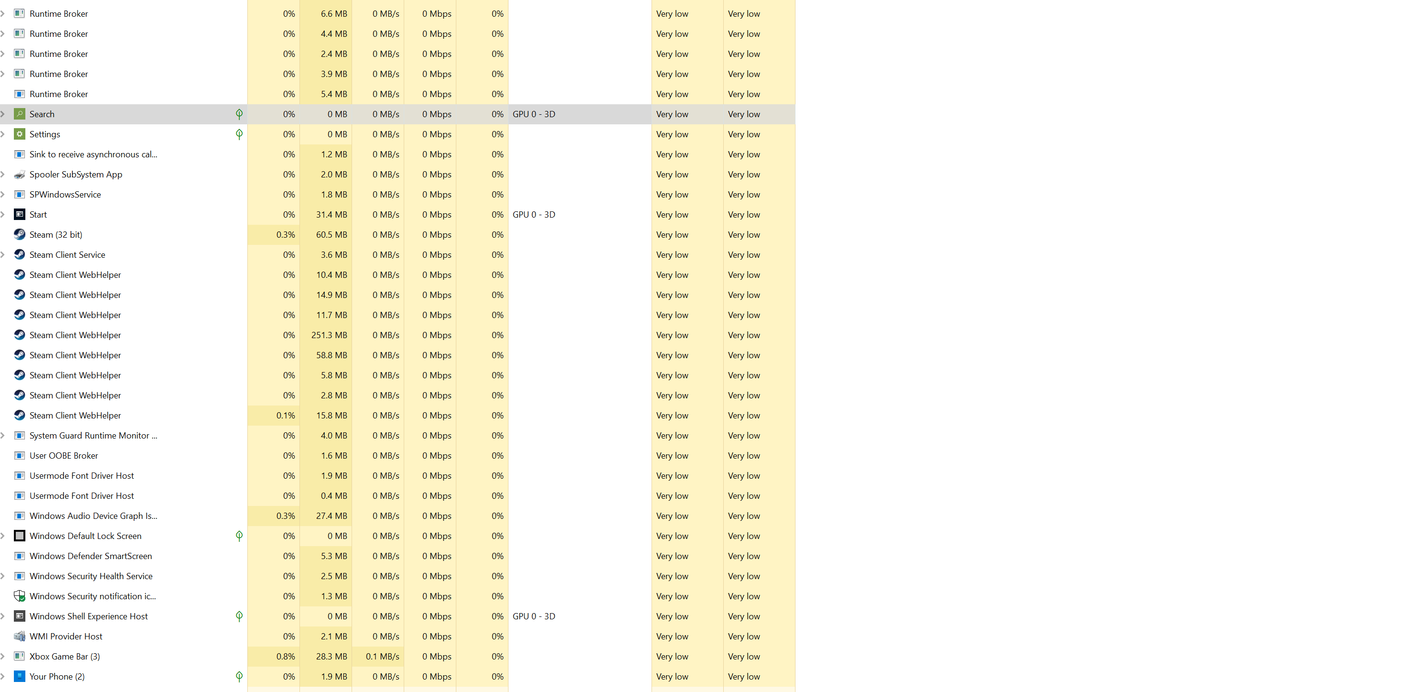Expand the SPWindowsService row
This screenshot has width=1425, height=692.
(x=3, y=194)
